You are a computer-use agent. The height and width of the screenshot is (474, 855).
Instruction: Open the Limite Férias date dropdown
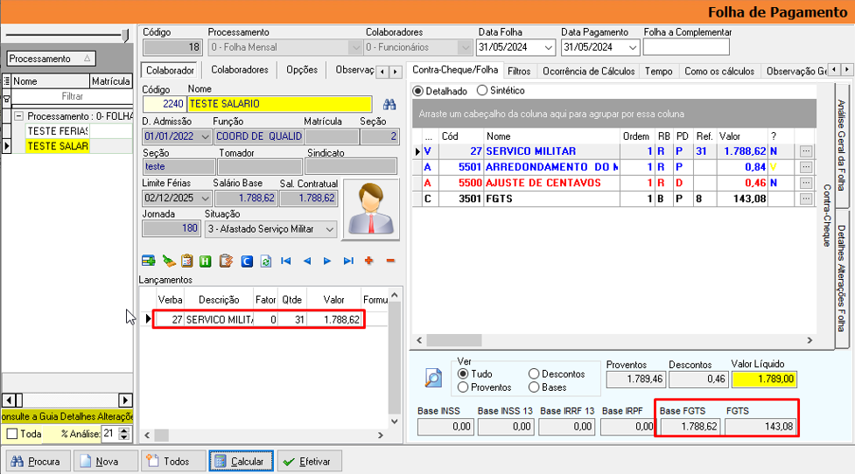pos(205,199)
